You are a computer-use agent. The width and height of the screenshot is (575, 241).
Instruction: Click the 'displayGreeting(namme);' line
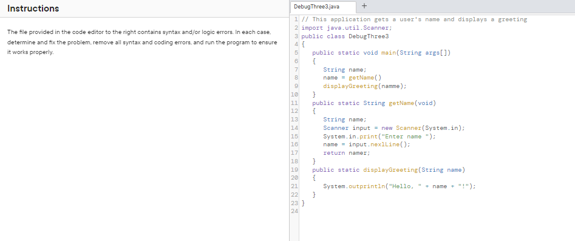pyautogui.click(x=365, y=86)
